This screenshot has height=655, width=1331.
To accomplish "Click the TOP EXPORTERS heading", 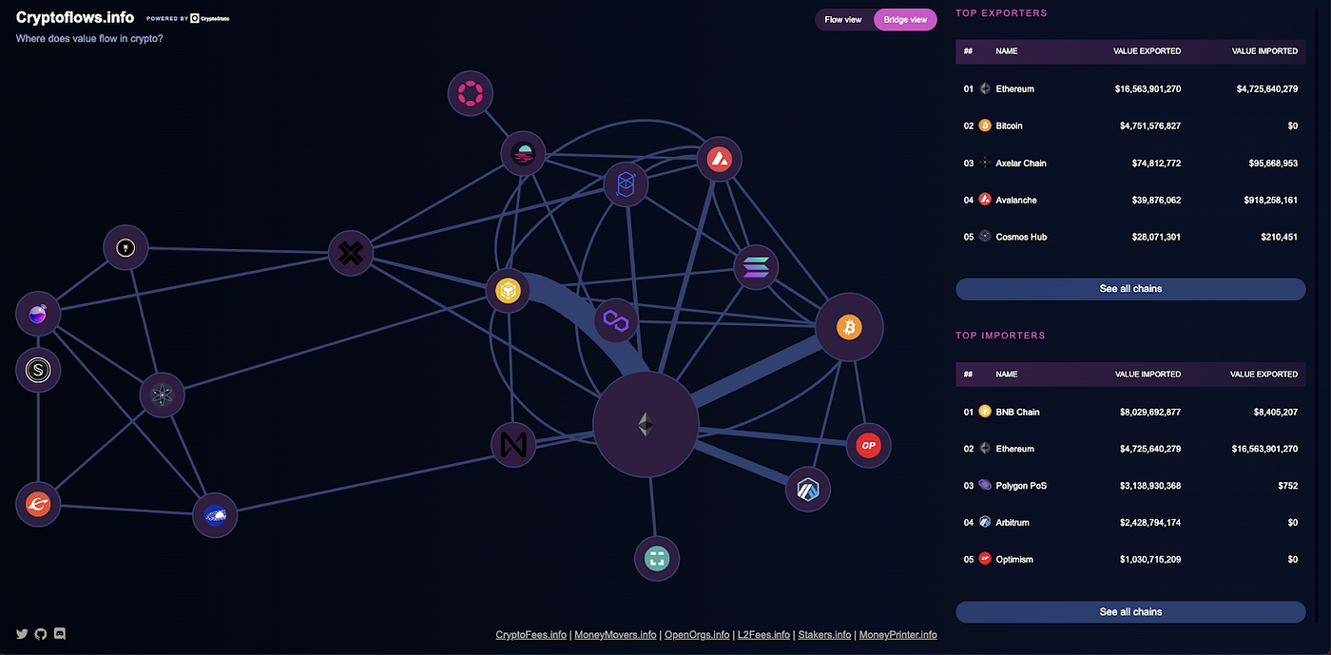I will pyautogui.click(x=1001, y=13).
